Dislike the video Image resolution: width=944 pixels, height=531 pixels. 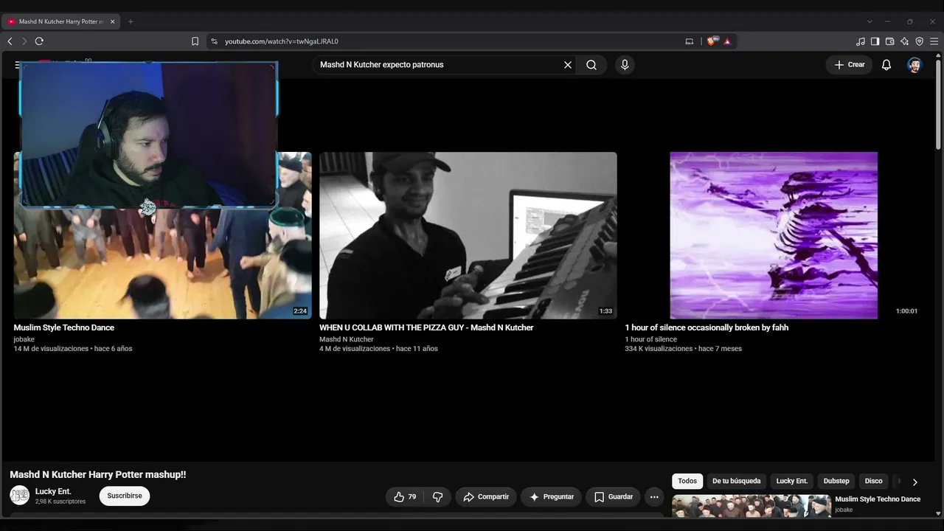coord(437,497)
